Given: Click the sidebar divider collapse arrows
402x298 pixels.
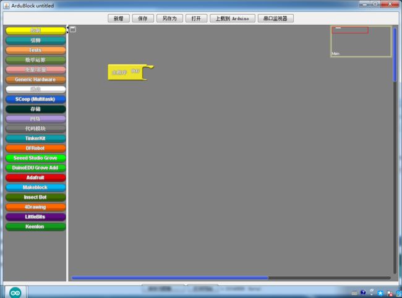Looking at the screenshot, I should (67, 30).
